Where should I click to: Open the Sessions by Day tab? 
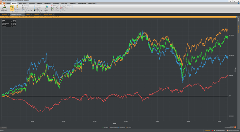[48, 14]
